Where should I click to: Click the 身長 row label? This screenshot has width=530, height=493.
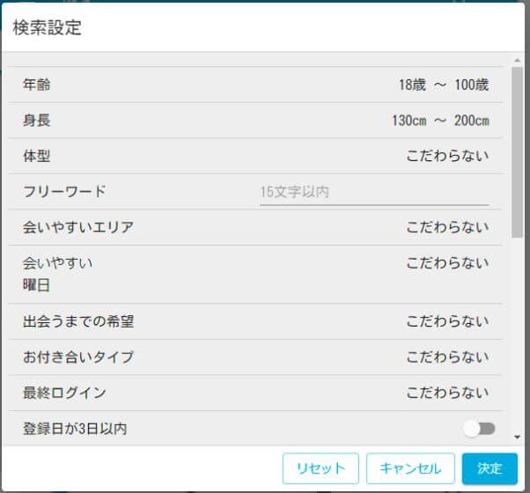click(x=37, y=121)
